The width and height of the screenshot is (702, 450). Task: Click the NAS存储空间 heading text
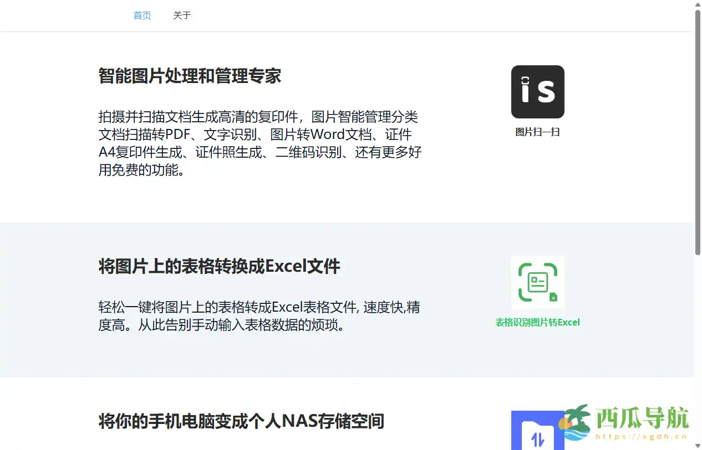coord(241,422)
